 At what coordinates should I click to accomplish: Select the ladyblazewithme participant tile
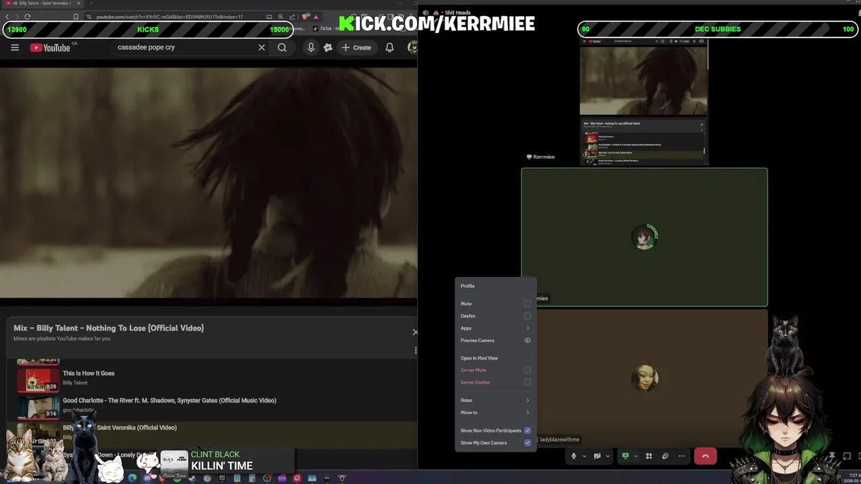(x=644, y=378)
